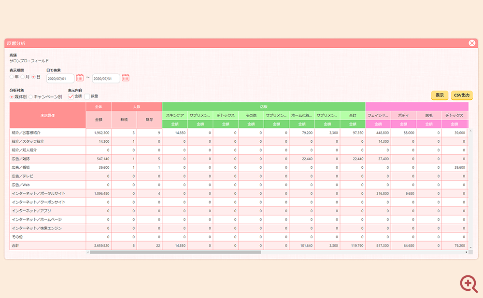Click the 448,800 cell

point(378,133)
